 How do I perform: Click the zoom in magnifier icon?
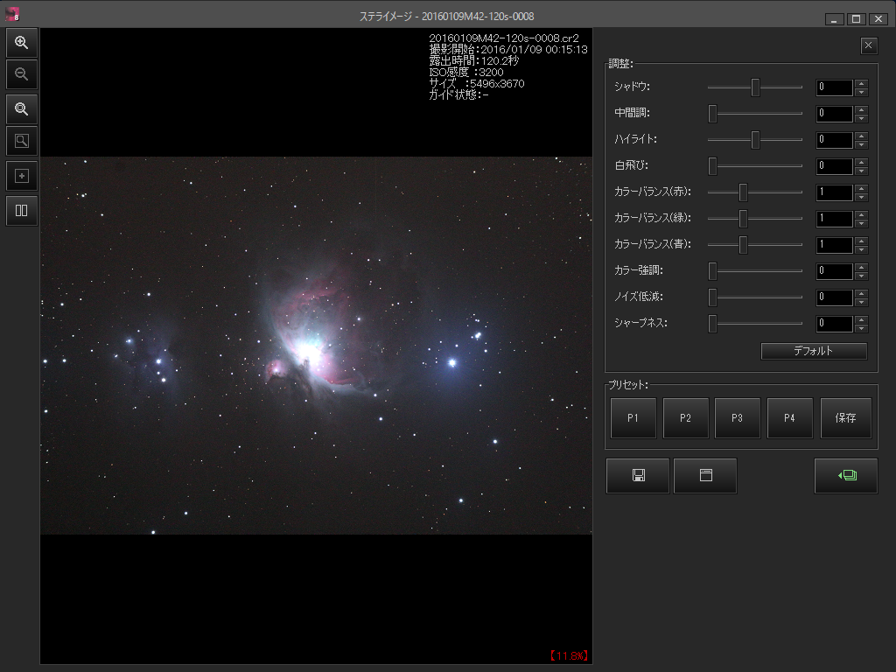point(22,42)
